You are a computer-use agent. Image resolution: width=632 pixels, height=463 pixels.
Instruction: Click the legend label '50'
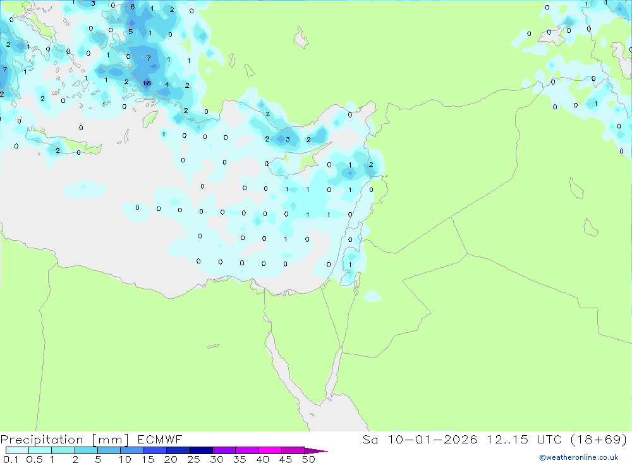[308, 459]
